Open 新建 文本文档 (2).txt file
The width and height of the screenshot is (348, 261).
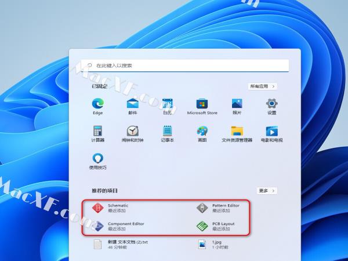[121, 244]
